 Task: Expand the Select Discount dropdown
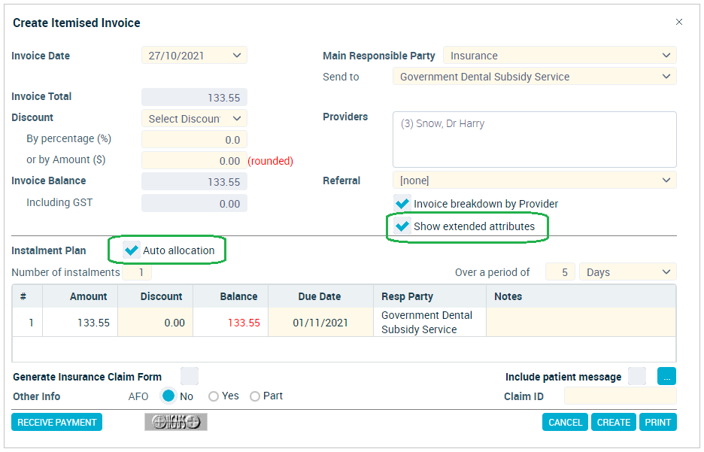(x=194, y=119)
